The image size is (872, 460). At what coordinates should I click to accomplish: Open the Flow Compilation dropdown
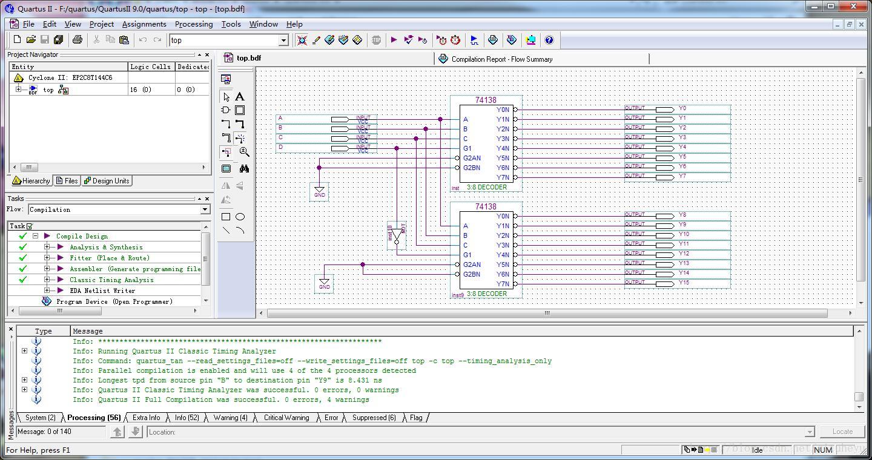click(x=205, y=209)
